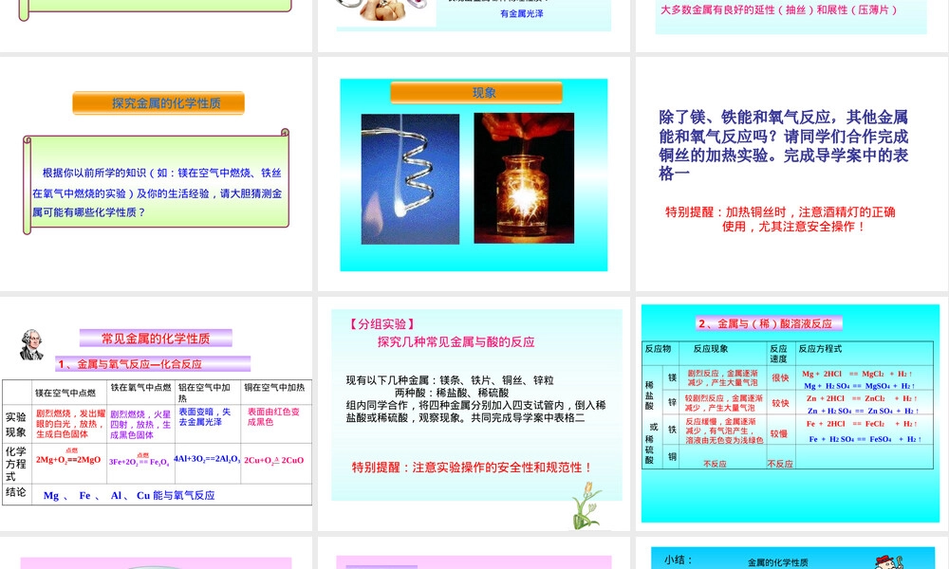Select the column header 反应现象
The height and width of the screenshot is (569, 949).
click(711, 349)
